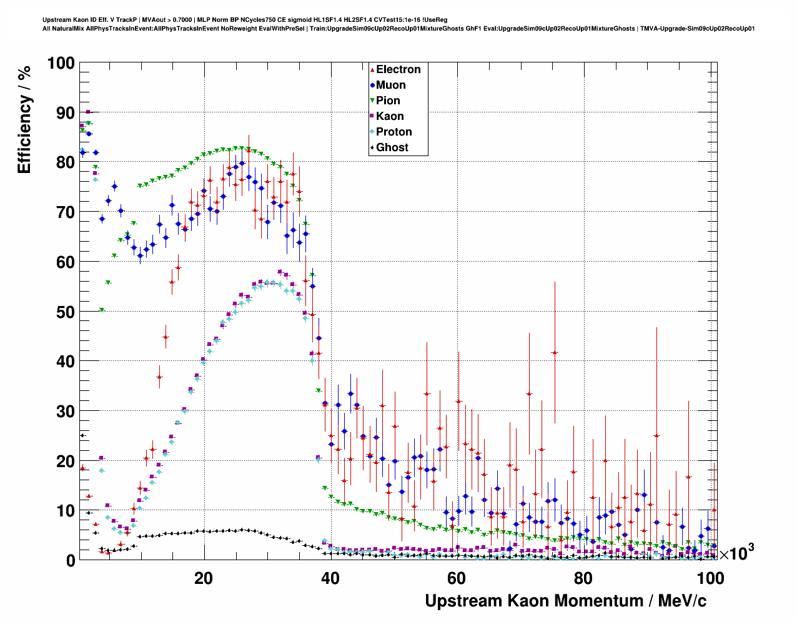Click the x-axis tick label "20"
Viewport: 797px width, 622px height.
(x=204, y=578)
